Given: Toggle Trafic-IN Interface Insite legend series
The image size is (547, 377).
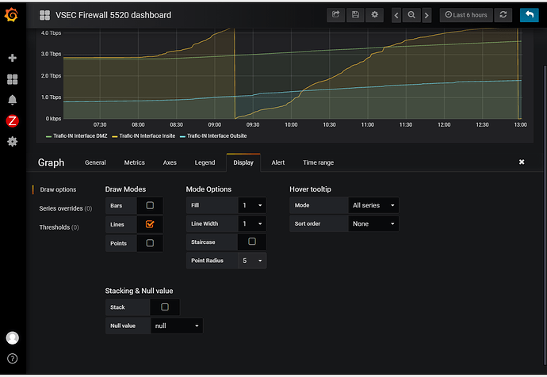Looking at the screenshot, I should coord(147,136).
